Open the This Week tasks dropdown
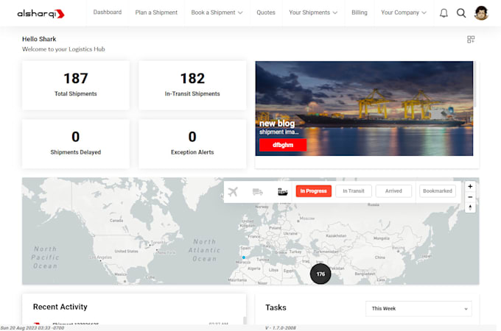The width and height of the screenshot is (501, 331). tap(418, 309)
